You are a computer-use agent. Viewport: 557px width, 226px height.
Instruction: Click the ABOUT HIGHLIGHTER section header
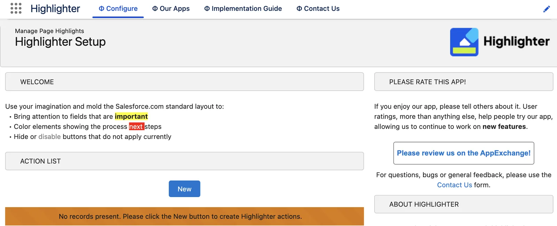464,204
